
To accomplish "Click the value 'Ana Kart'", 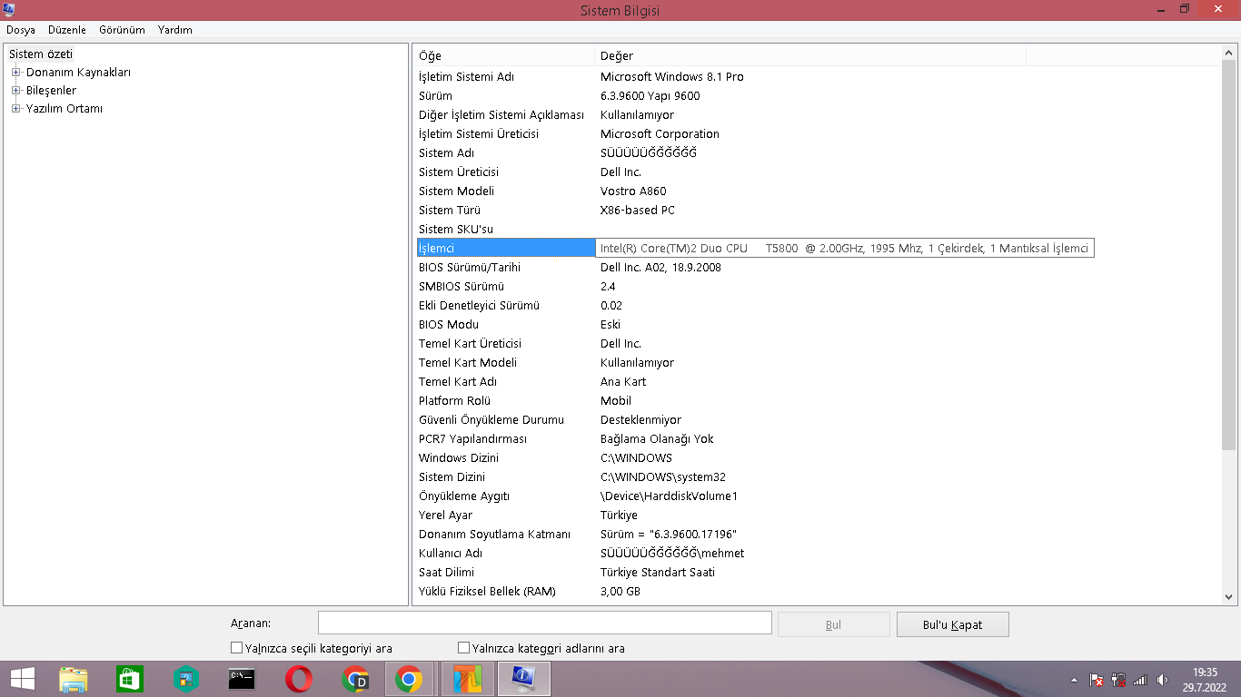I will click(x=623, y=382).
